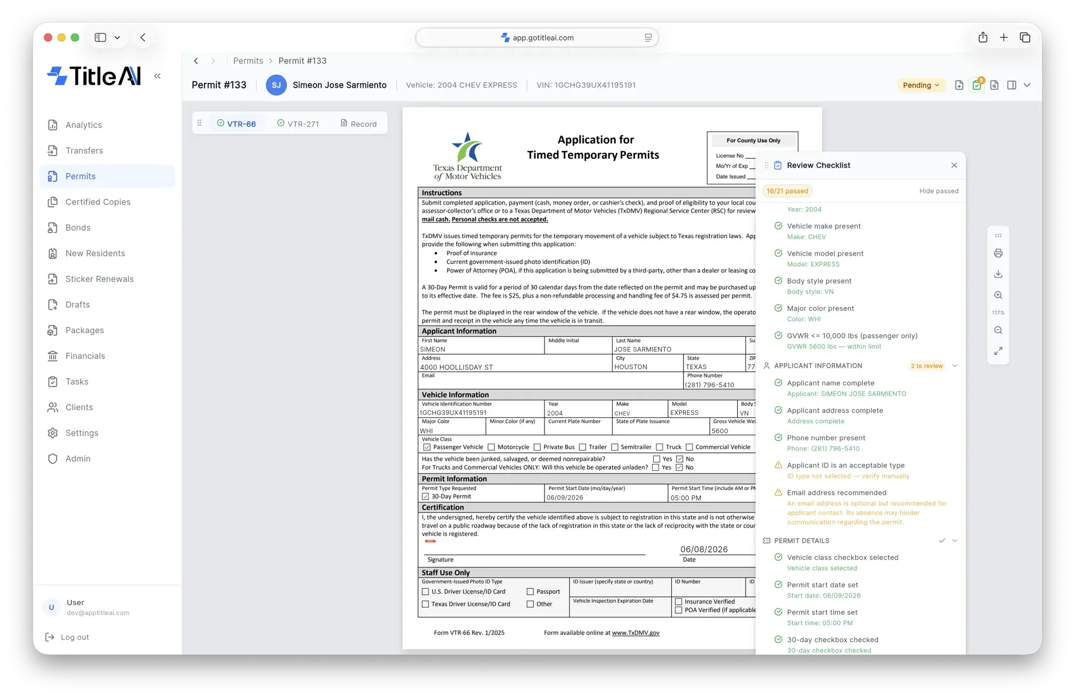Open a new browser tab with the plus icon
The width and height of the screenshot is (1075, 698).
tap(1004, 37)
